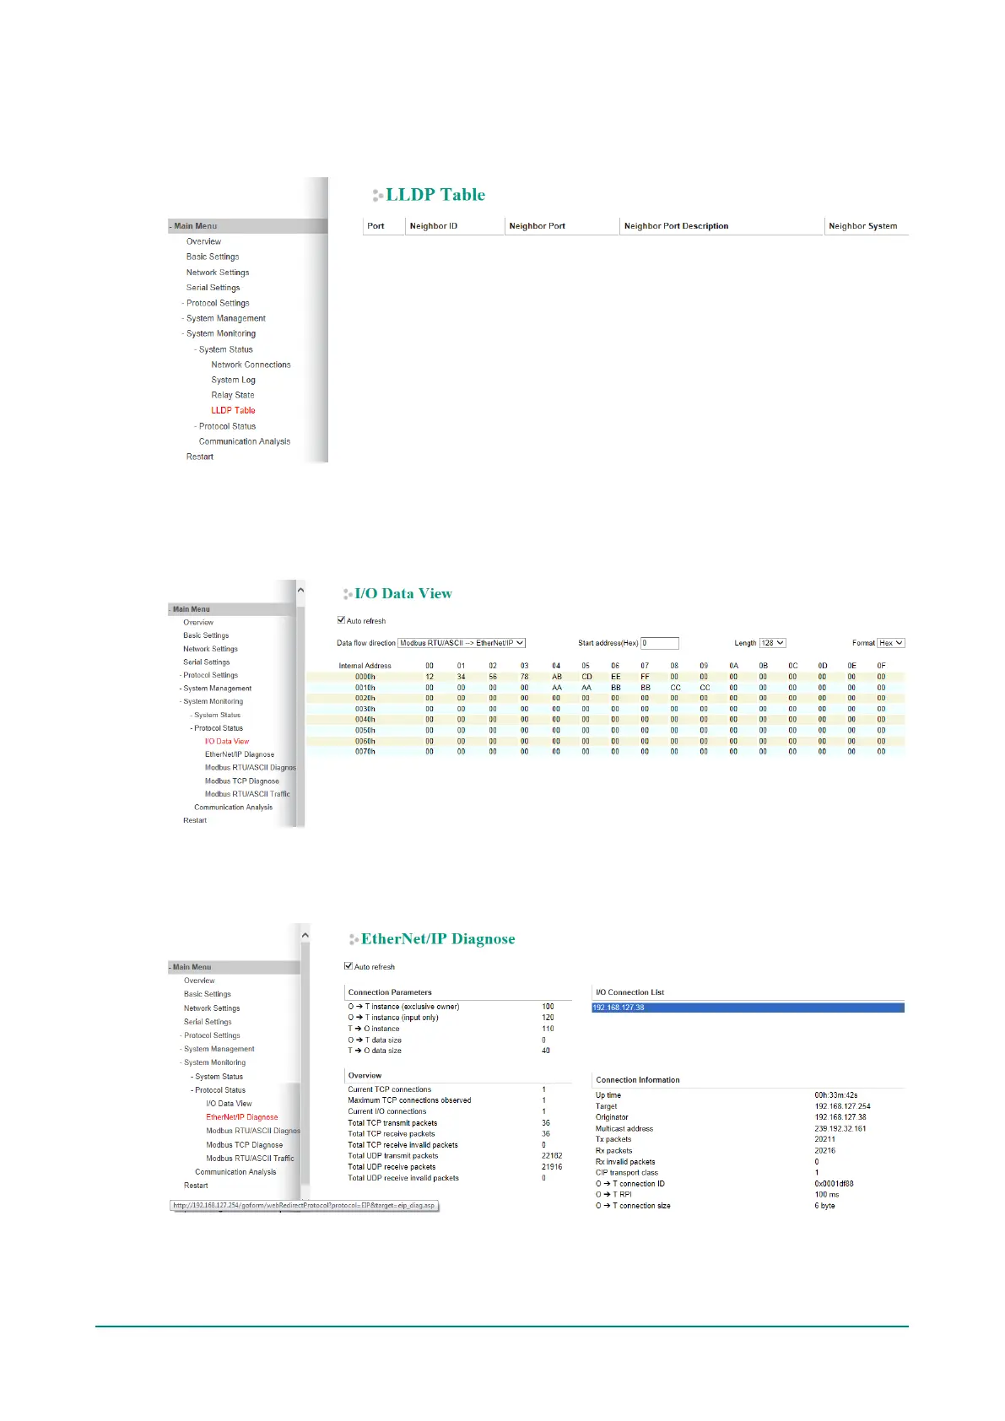Click Total UDP transmit packets value 22182
1005x1421 pixels.
click(552, 1156)
